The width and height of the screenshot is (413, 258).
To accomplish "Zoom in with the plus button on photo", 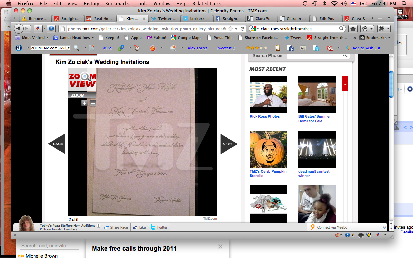I will (84, 103).
